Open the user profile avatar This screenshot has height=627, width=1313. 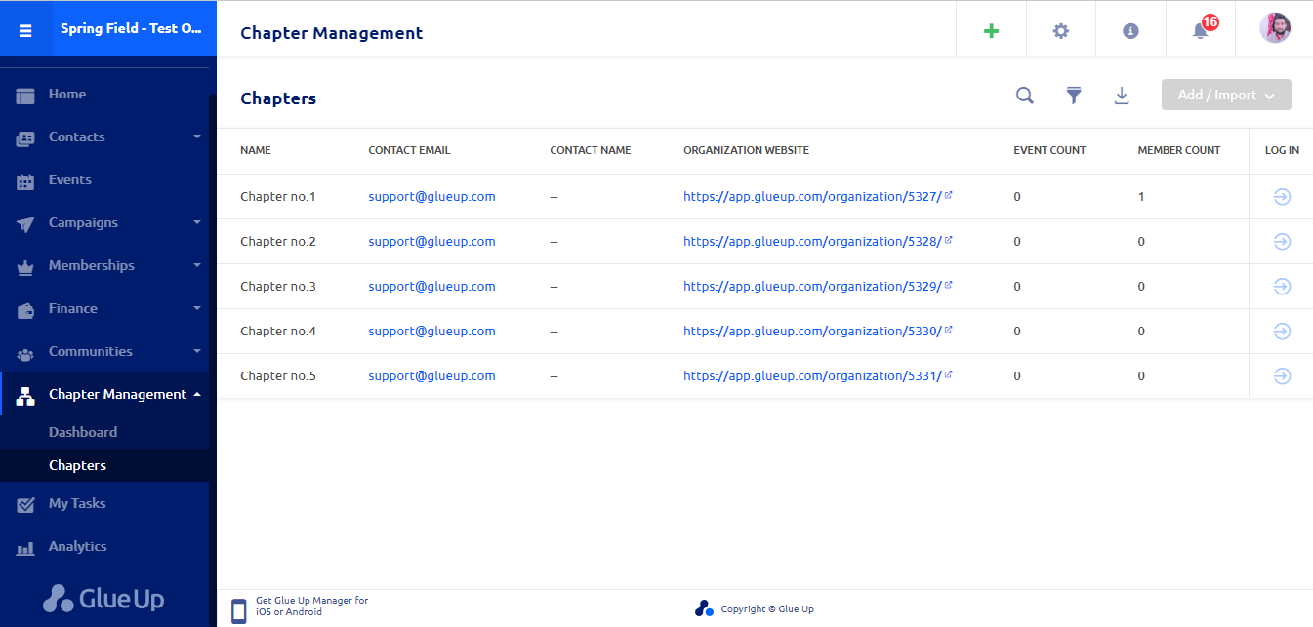[x=1275, y=28]
